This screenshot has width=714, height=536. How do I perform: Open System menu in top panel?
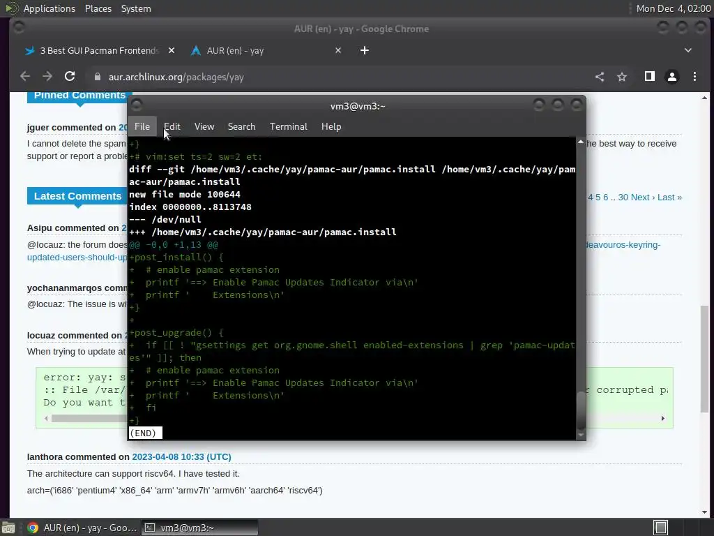tap(136, 8)
